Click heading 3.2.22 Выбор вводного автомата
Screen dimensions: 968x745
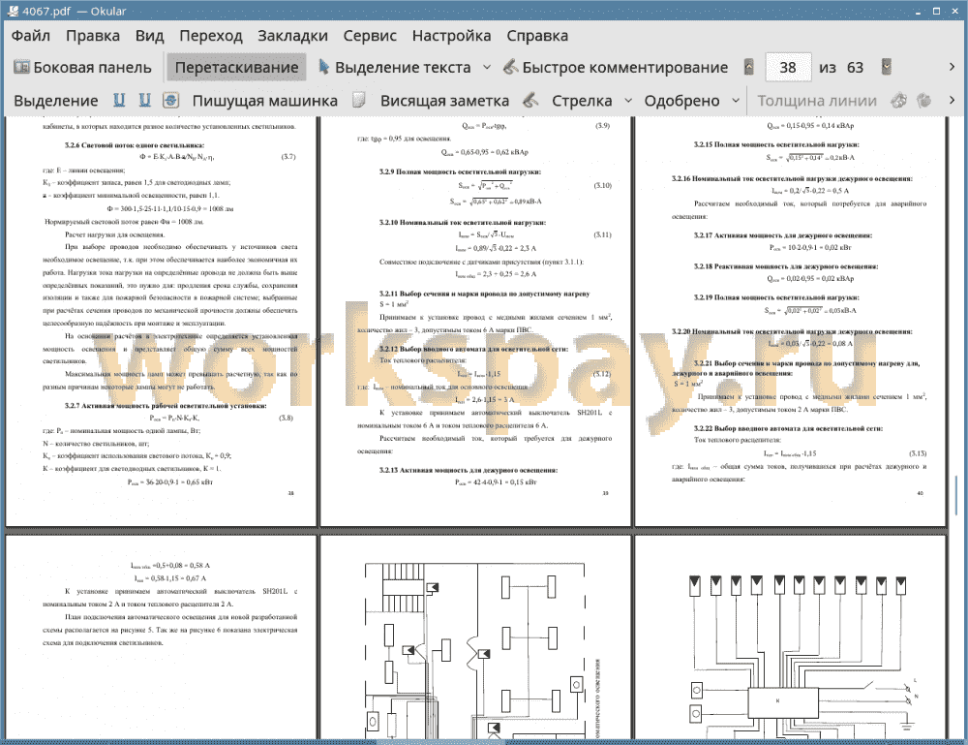tap(788, 428)
